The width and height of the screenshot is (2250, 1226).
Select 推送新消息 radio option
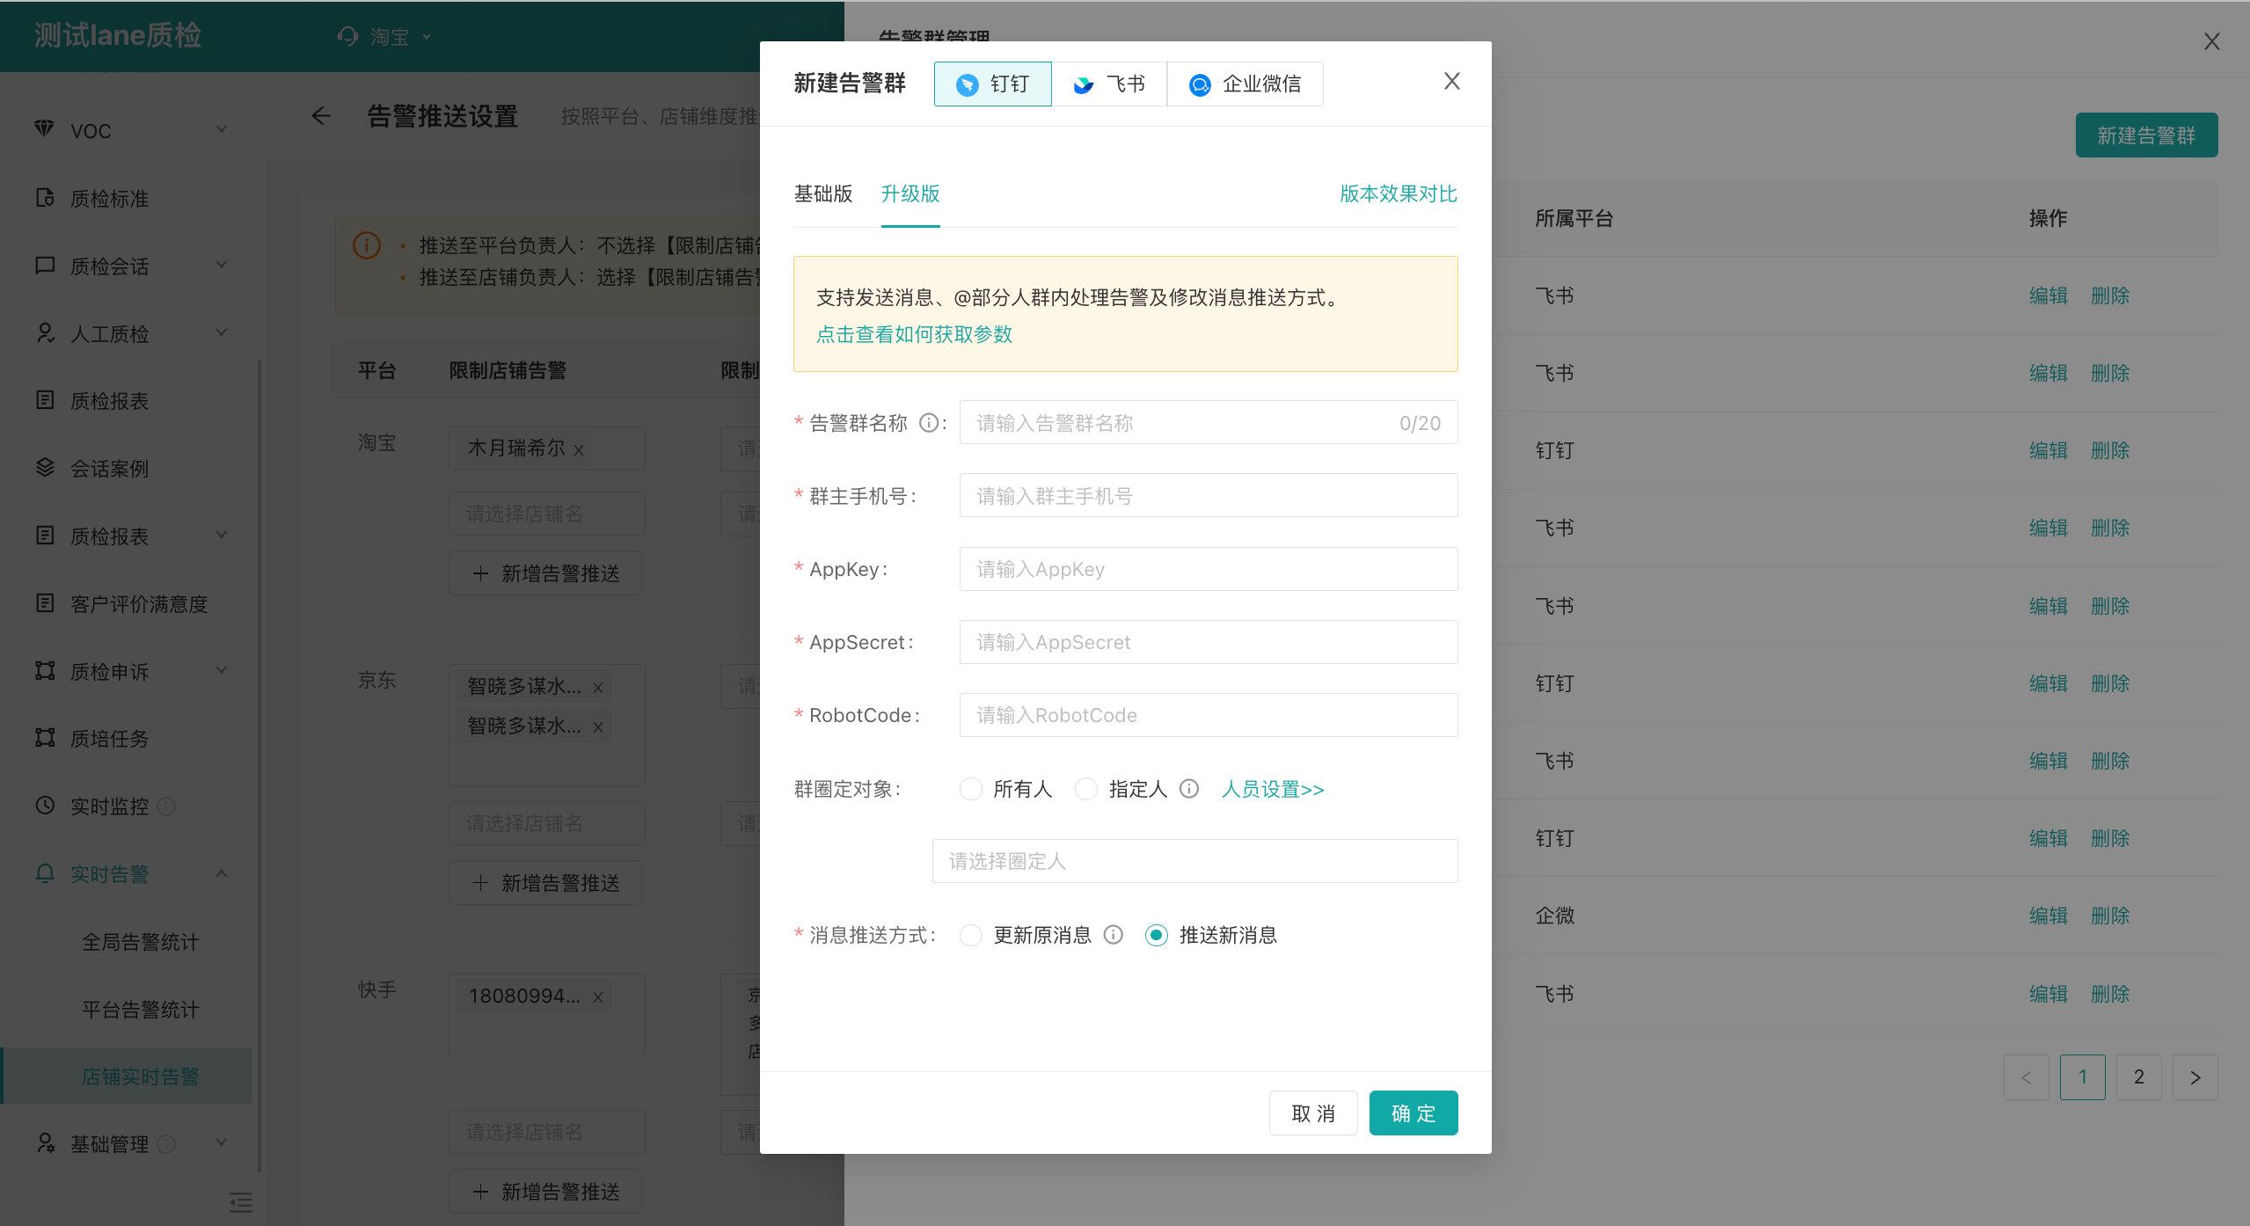1157,935
